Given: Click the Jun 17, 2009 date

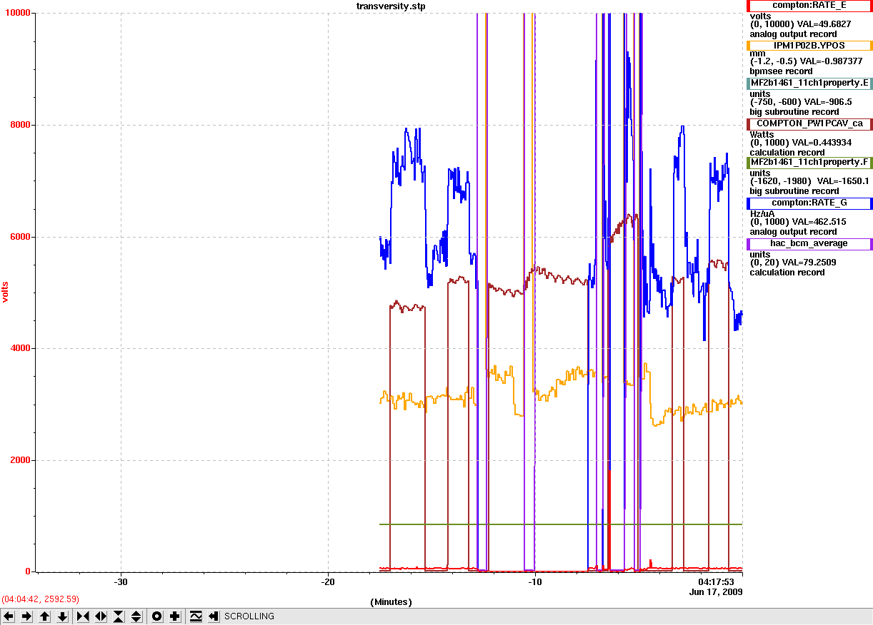Looking at the screenshot, I should click(x=716, y=592).
